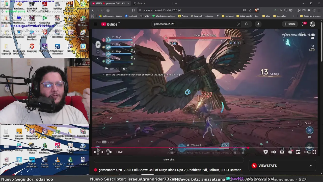Select MSI Afterburner desktop icon
Viewport: 323px width, 182px height.
click(x=83, y=21)
